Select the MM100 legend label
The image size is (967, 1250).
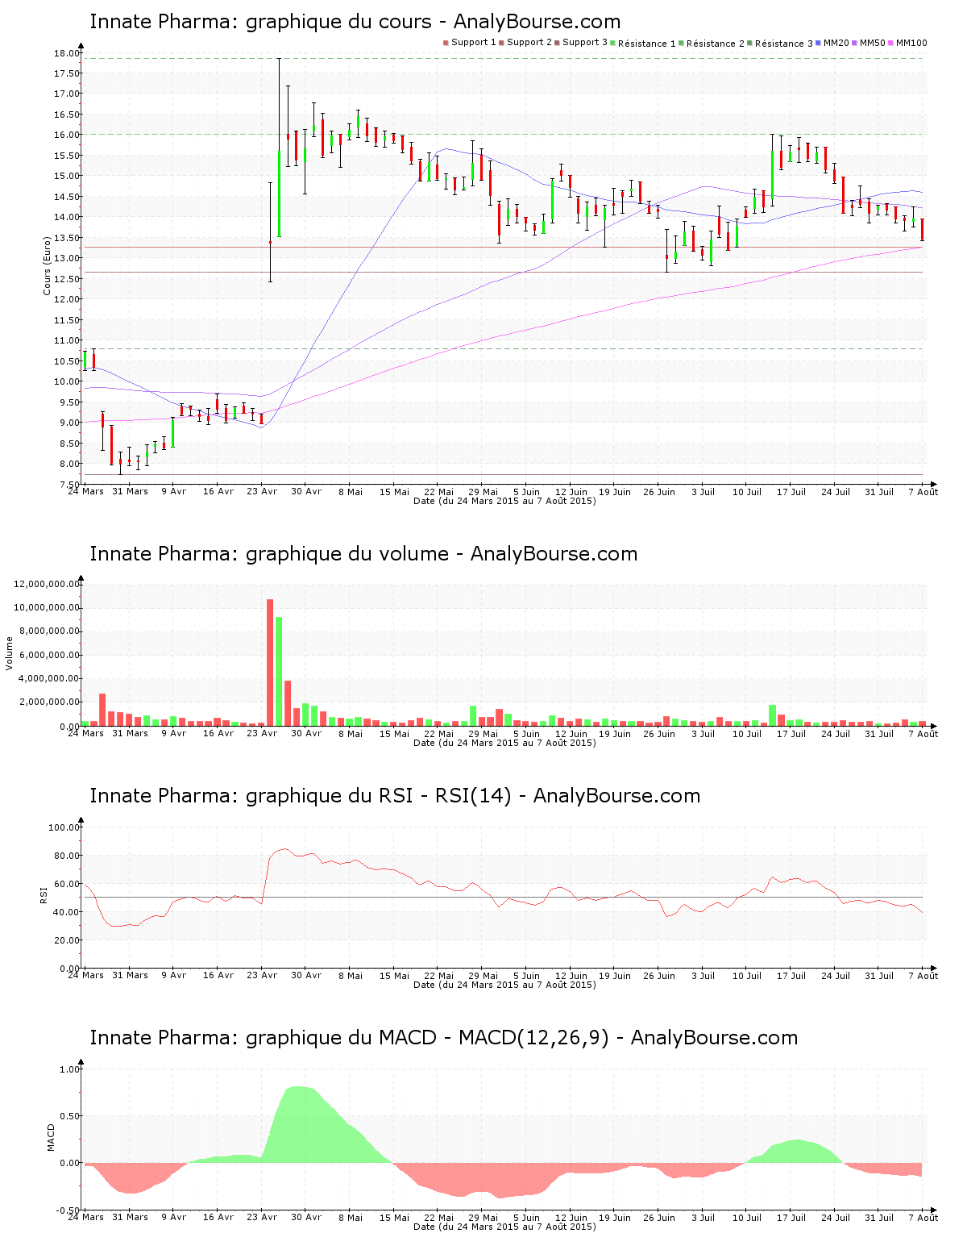point(911,43)
